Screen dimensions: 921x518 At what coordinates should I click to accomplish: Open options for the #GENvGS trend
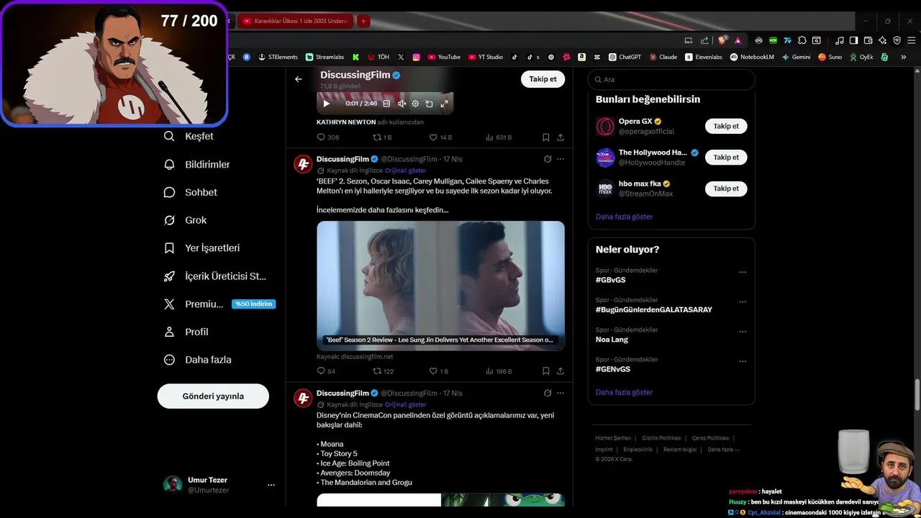coord(743,361)
